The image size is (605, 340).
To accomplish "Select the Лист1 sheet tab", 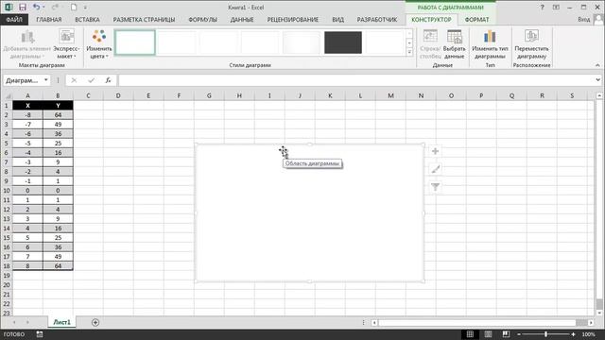I will point(61,322).
